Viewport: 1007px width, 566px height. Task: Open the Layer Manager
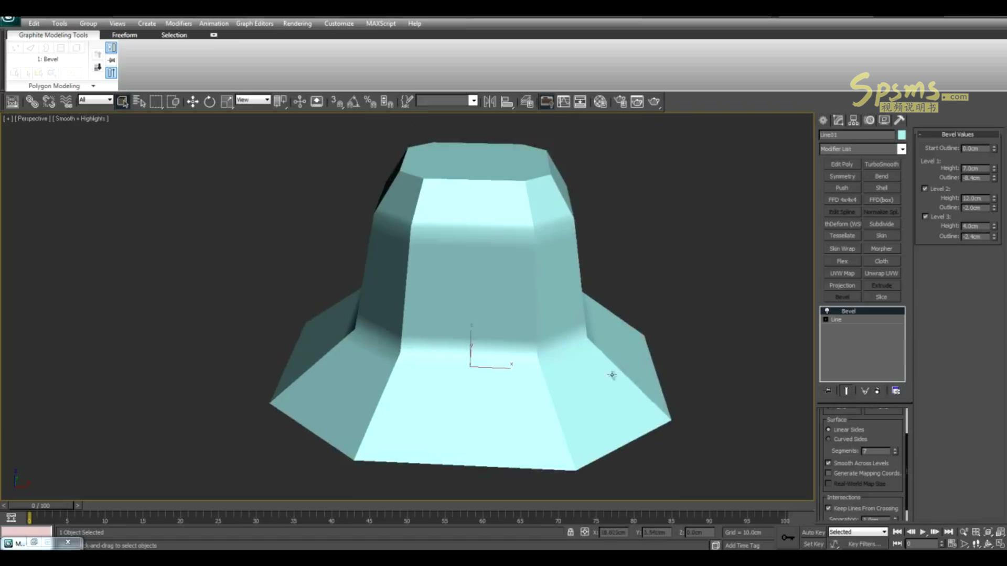[x=527, y=102]
